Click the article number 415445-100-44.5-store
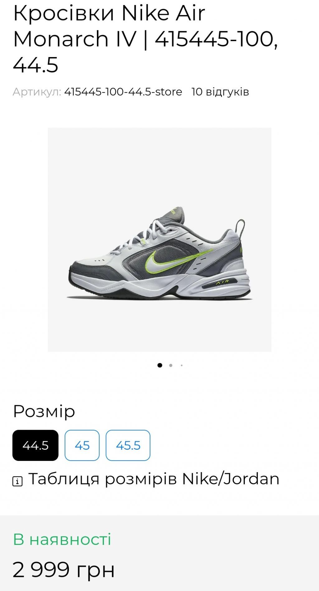 click(123, 92)
